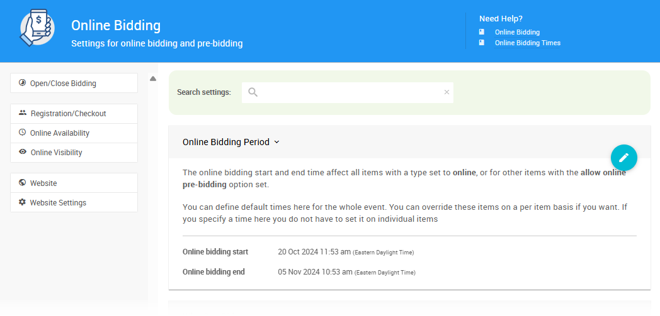Click the Open/Close Bidding pie icon

click(23, 83)
